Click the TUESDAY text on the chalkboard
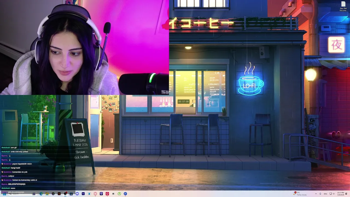 click(80, 140)
